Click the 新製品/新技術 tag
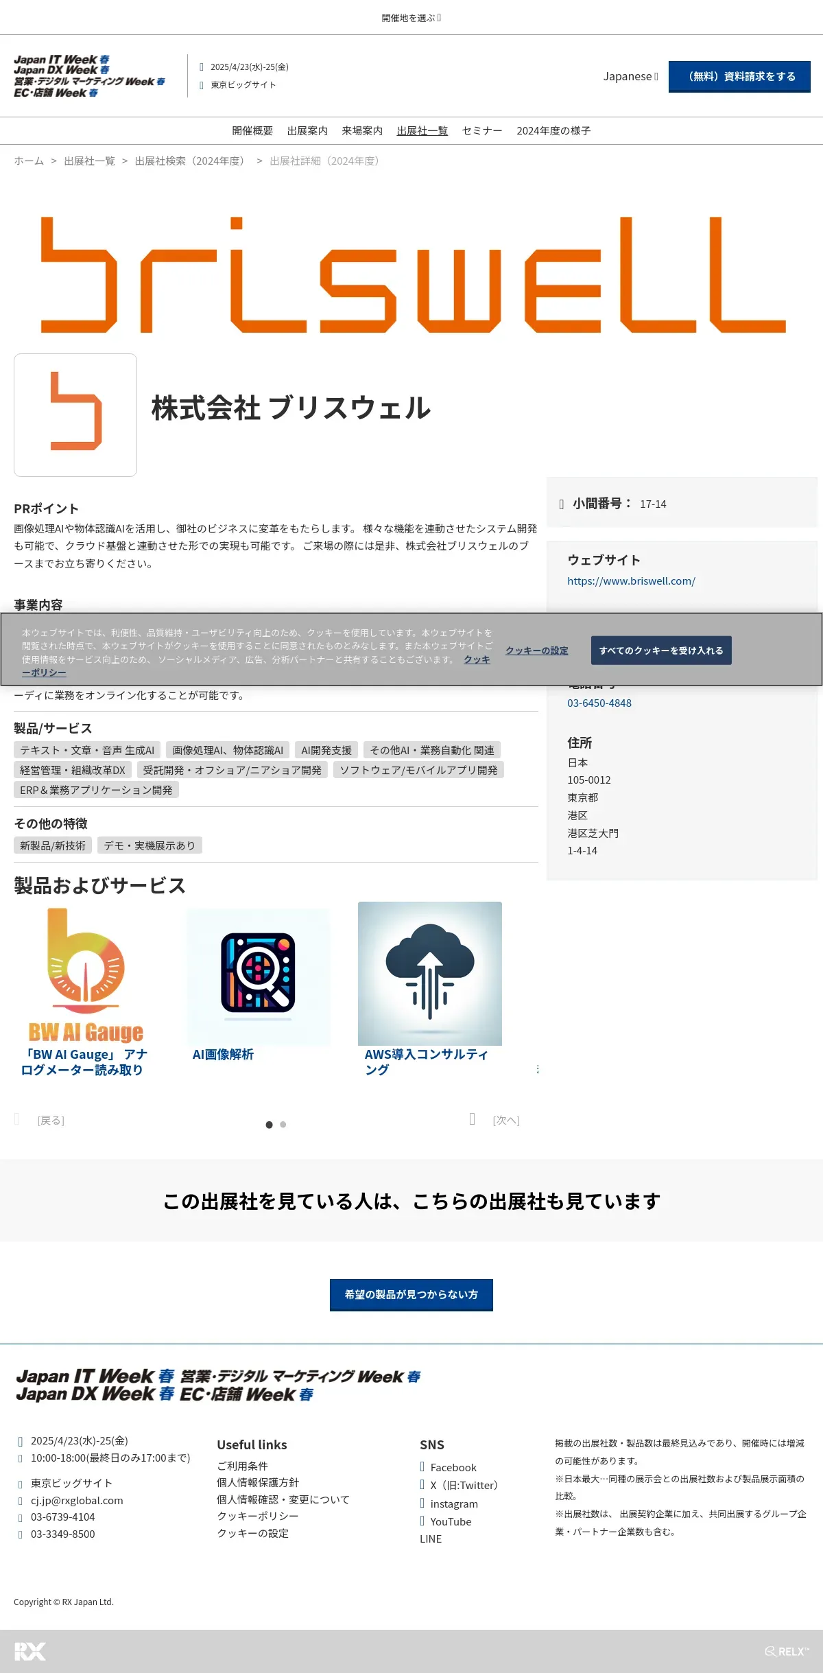 pyautogui.click(x=53, y=845)
